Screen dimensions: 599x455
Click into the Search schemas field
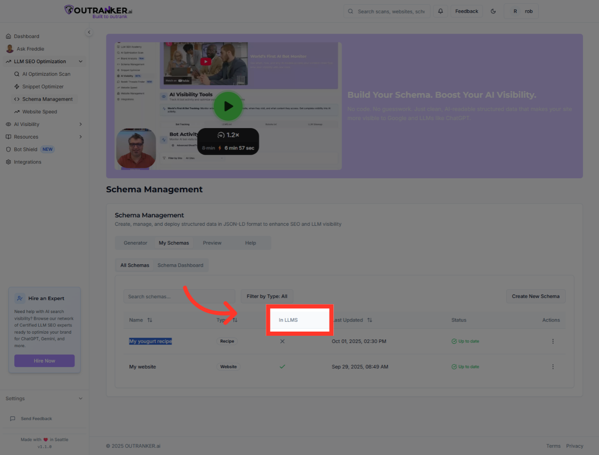[179, 297]
